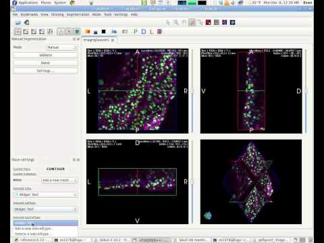Open the Add a new mesh dropdown
This screenshot has width=324, height=243.
[59, 180]
